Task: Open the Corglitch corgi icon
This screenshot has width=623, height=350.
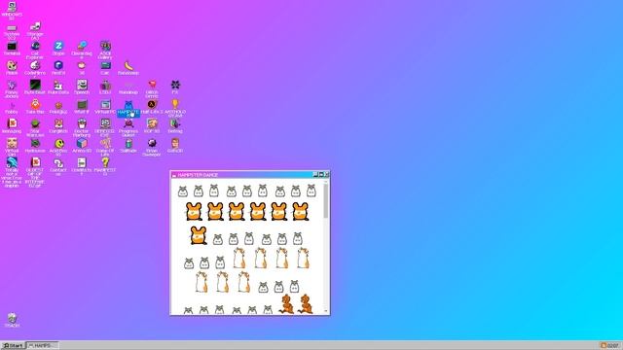Action: click(x=58, y=126)
